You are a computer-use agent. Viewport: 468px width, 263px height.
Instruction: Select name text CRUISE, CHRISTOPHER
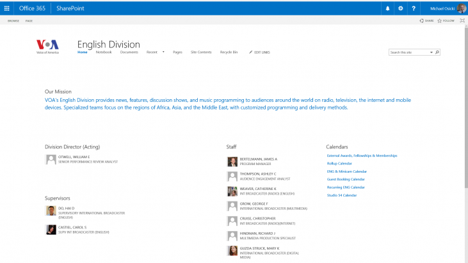tap(257, 219)
